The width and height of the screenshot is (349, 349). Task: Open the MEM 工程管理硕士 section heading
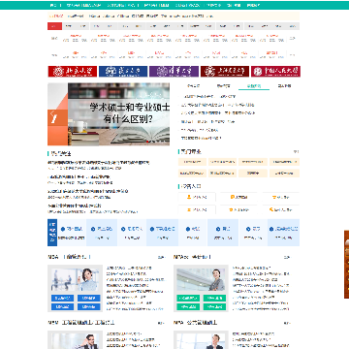tap(80, 323)
